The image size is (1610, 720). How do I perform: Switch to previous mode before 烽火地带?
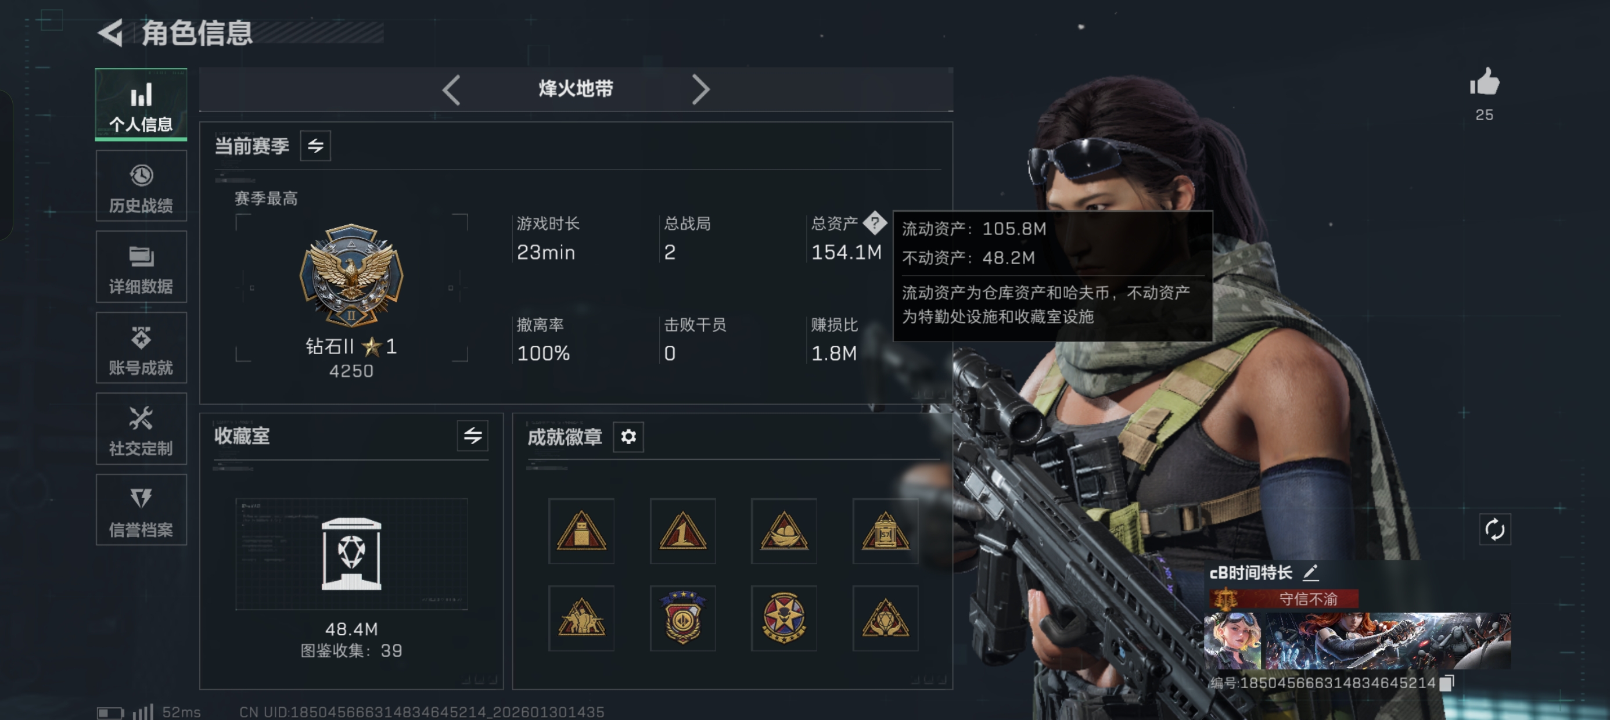coord(451,89)
